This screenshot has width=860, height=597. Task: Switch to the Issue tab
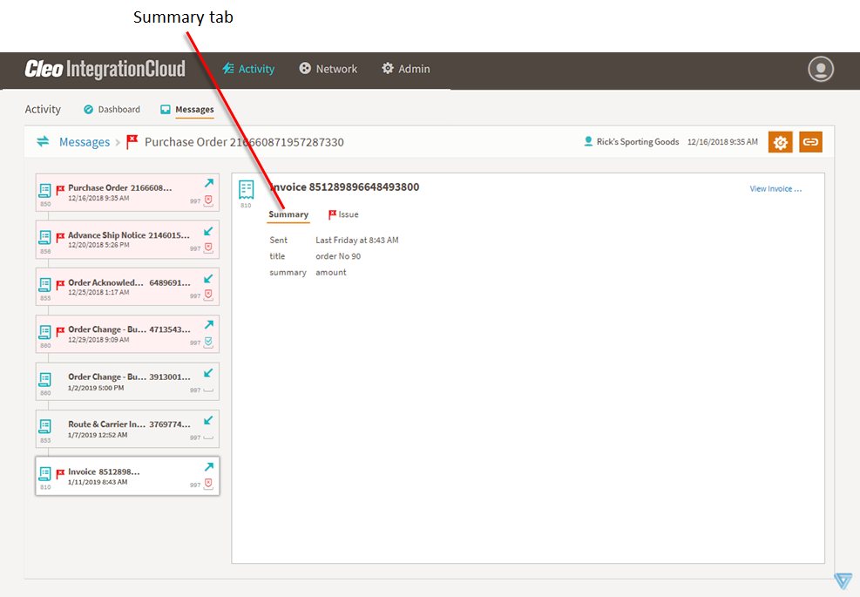pos(343,214)
